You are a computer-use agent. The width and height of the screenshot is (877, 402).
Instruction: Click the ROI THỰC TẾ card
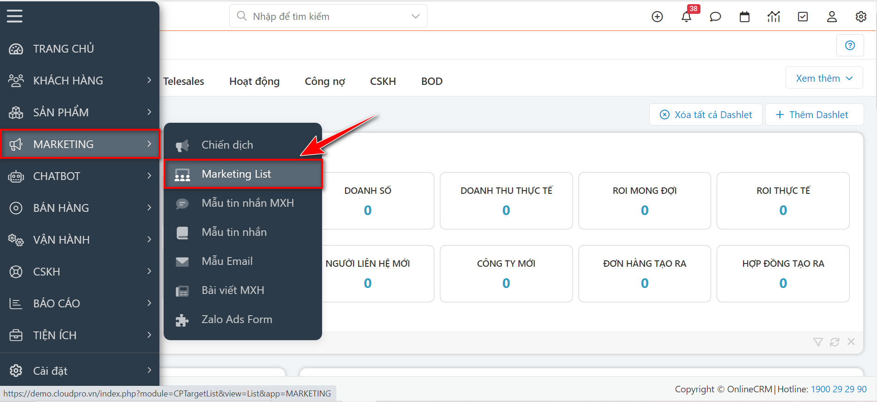click(x=783, y=201)
